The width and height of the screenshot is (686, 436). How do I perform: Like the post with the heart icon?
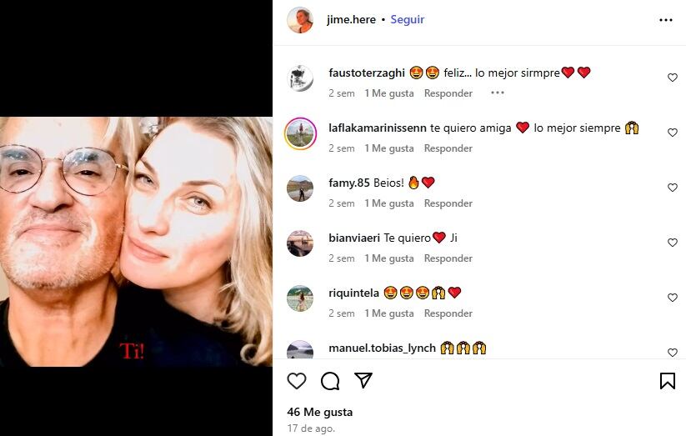click(x=297, y=381)
